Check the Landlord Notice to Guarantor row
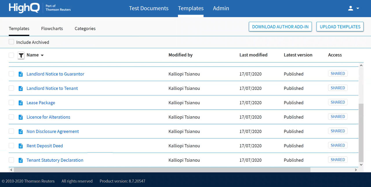 pyautogui.click(x=11, y=74)
